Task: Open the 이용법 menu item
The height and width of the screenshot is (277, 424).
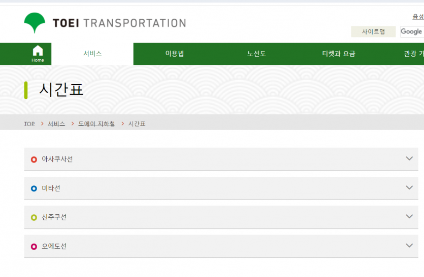Action: click(x=175, y=54)
